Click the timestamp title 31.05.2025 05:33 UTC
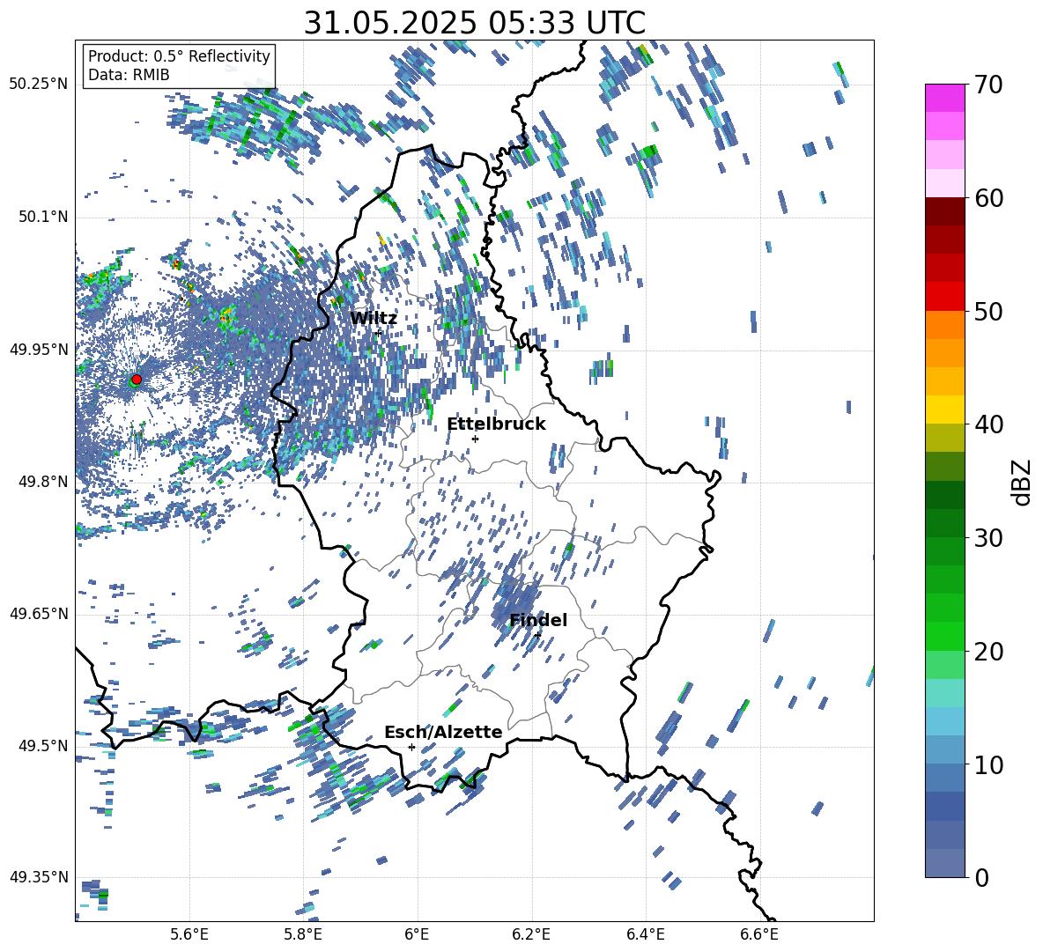Screen dimensions: 1043x952 [x=474, y=23]
